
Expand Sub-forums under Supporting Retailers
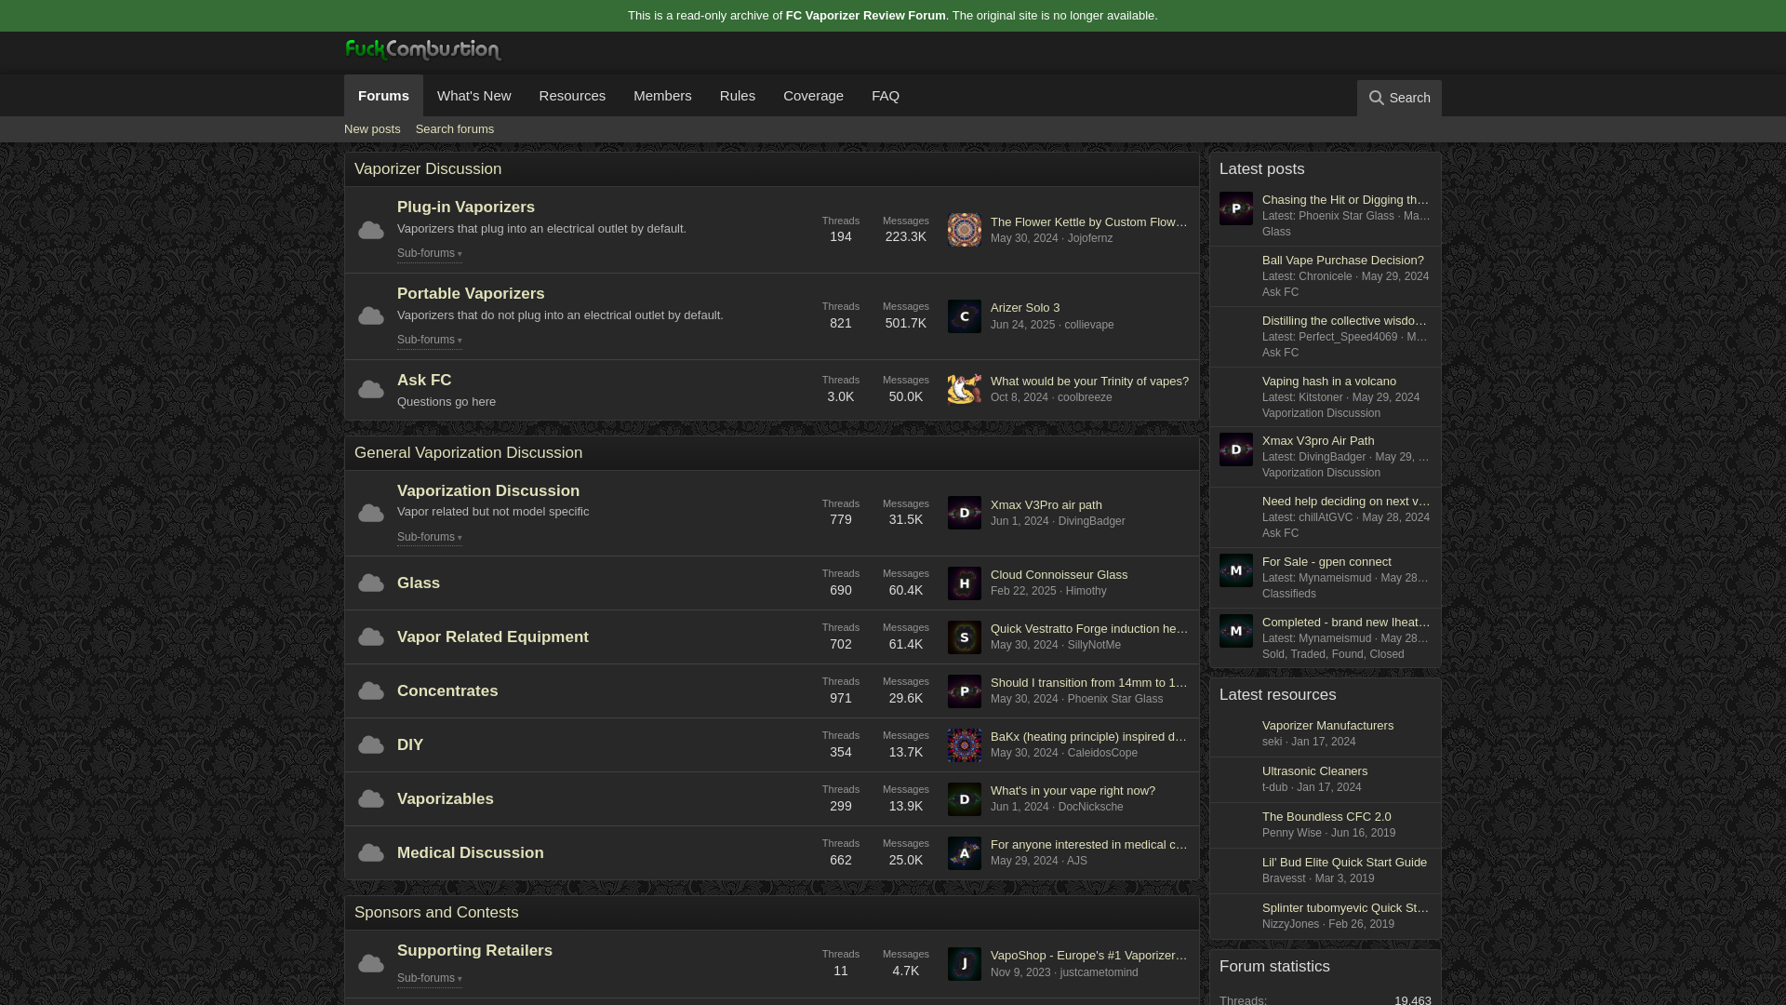point(429,978)
